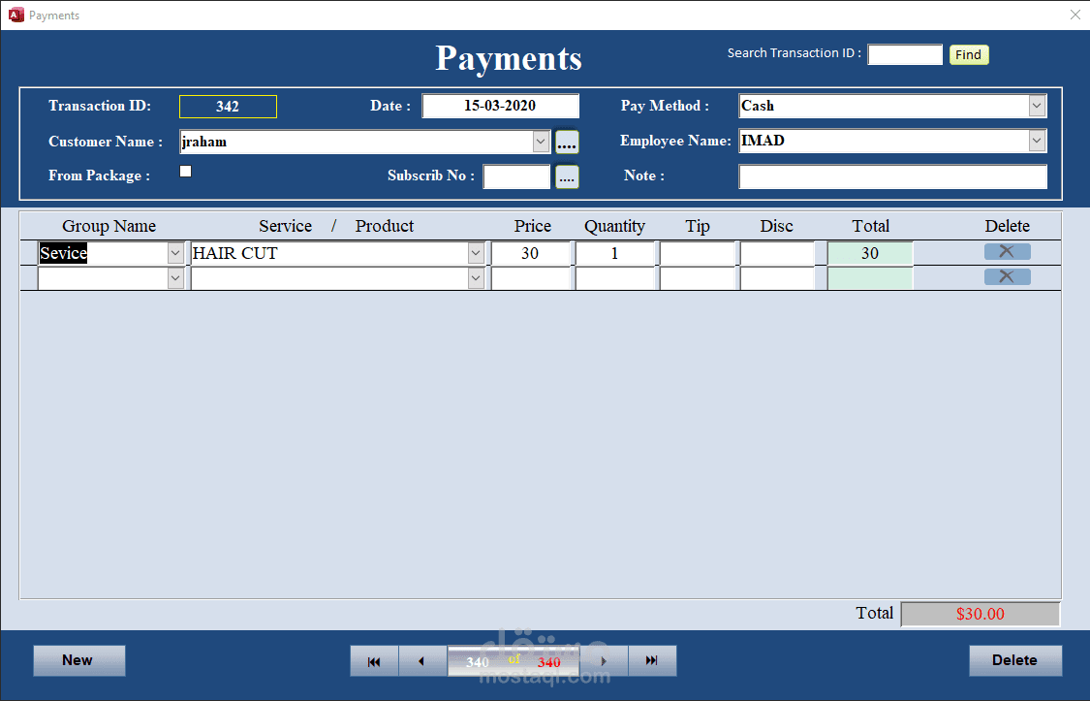Click record selector of HAIR CUT row
1090x701 pixels.
28,253
